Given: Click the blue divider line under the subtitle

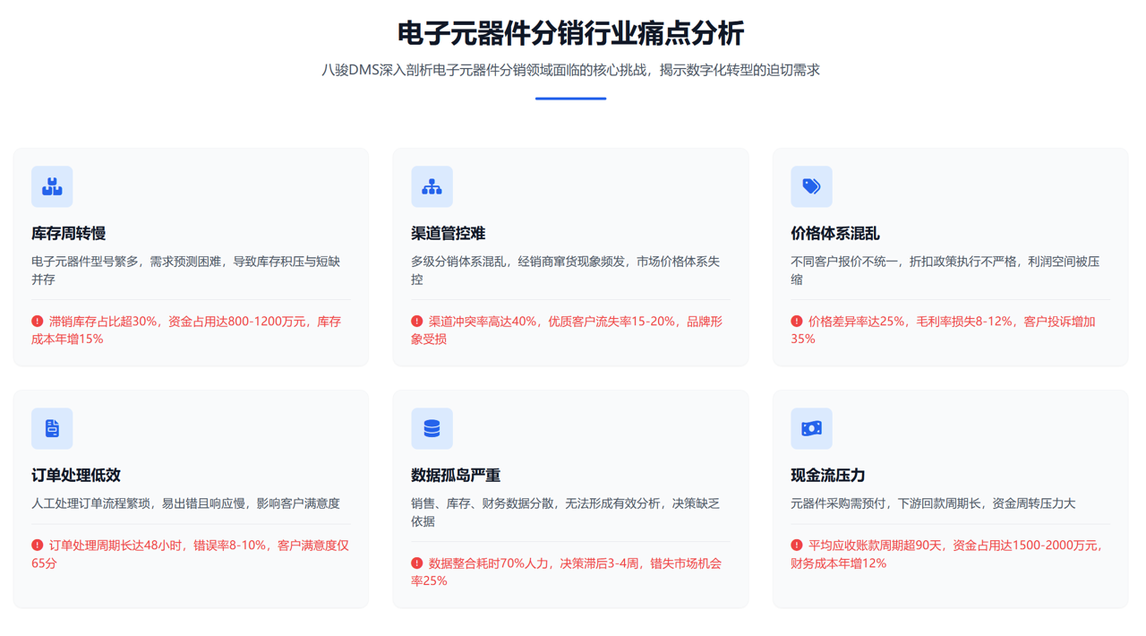Looking at the screenshot, I should click(x=570, y=99).
